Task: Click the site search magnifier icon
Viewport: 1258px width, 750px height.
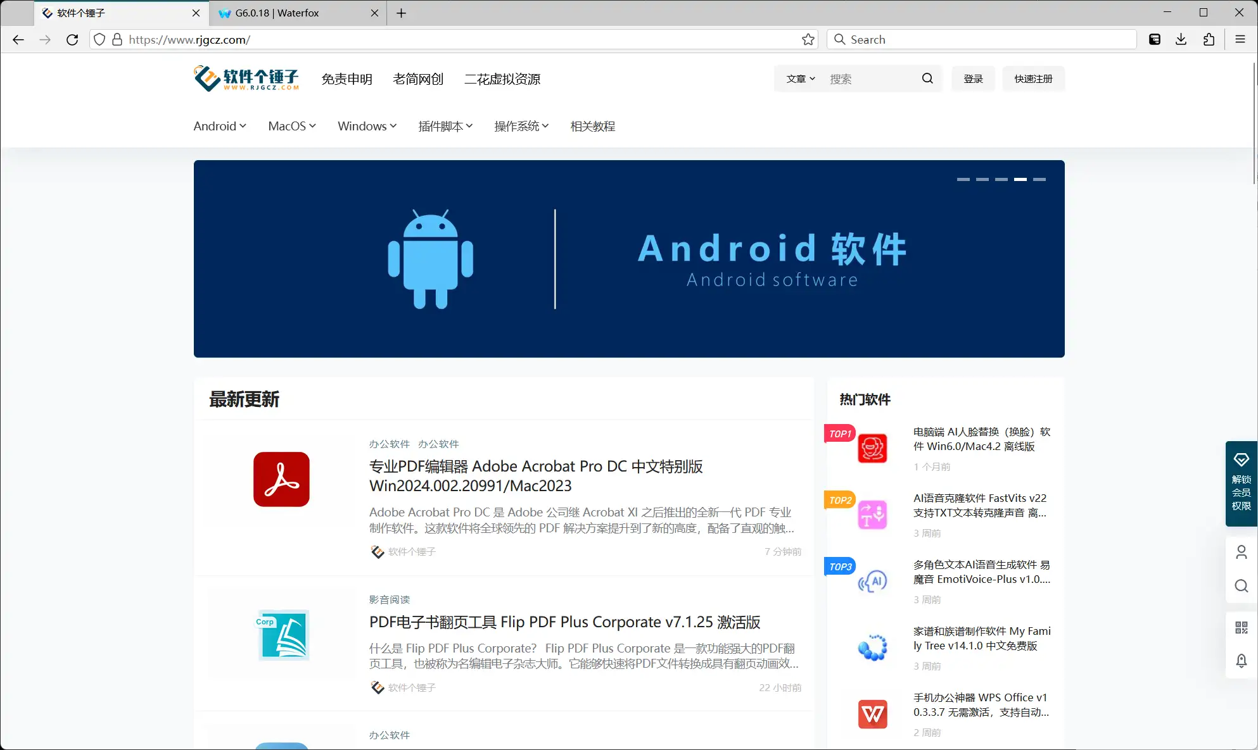Action: coord(927,78)
